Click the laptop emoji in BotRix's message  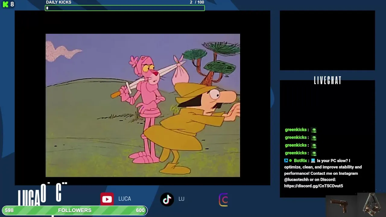(x=313, y=161)
